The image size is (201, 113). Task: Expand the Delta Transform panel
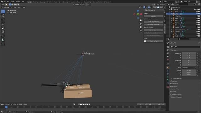pyautogui.click(x=177, y=78)
